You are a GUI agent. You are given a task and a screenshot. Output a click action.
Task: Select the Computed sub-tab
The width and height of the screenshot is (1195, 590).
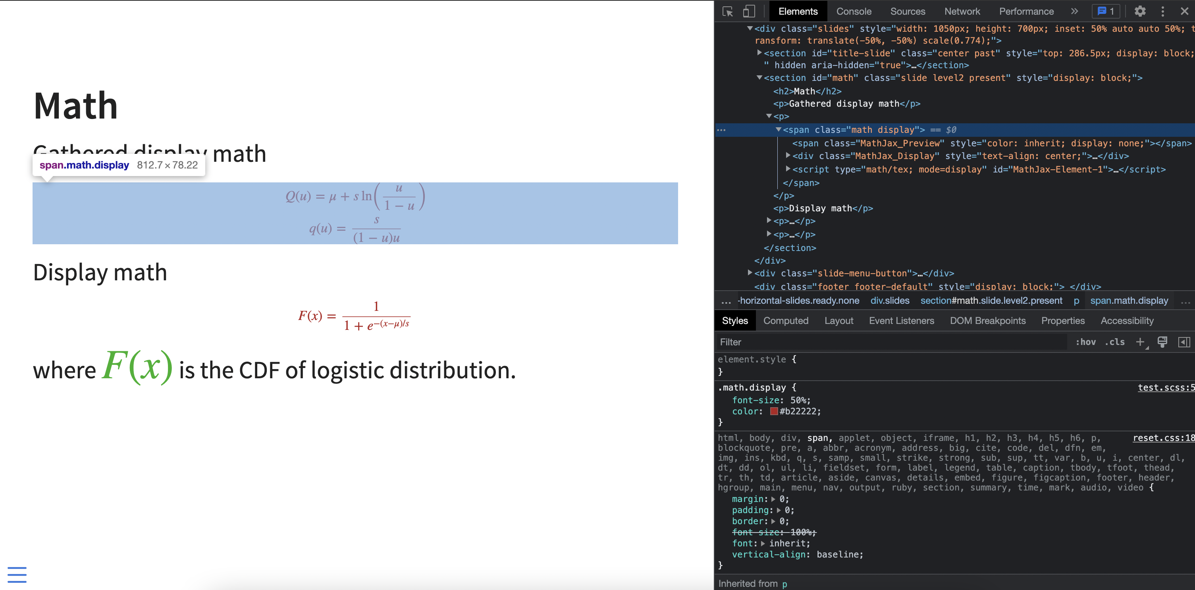(786, 321)
